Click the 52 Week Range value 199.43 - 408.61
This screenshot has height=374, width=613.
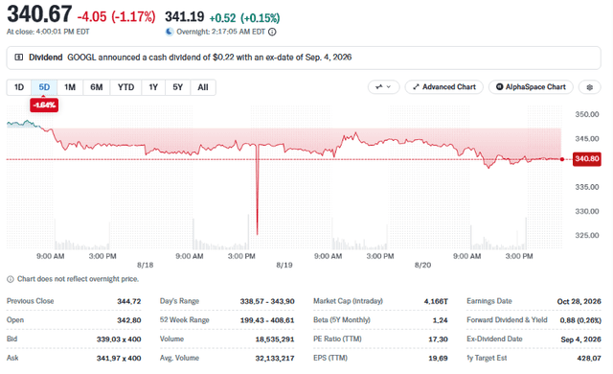click(267, 320)
